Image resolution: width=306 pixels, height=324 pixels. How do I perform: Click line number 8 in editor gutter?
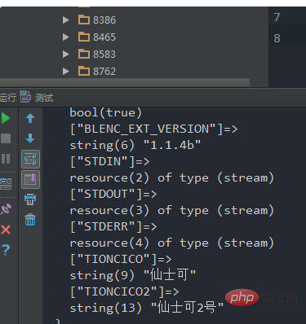tap(277, 38)
